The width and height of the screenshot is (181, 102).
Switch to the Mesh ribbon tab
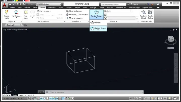(x=35, y=7)
